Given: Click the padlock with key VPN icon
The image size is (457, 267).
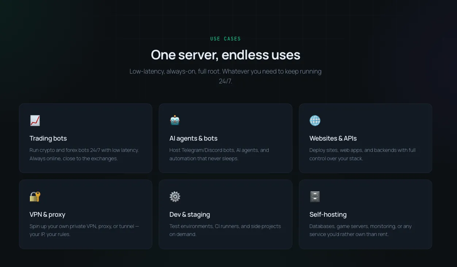Looking at the screenshot, I should 35,197.
